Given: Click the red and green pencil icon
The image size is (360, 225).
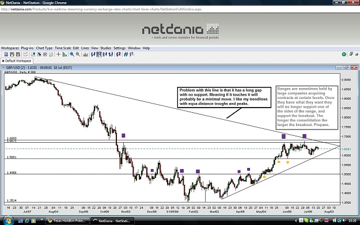Looking at the screenshot, I should (39, 54).
